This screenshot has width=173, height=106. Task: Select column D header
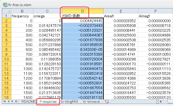point(83,11)
